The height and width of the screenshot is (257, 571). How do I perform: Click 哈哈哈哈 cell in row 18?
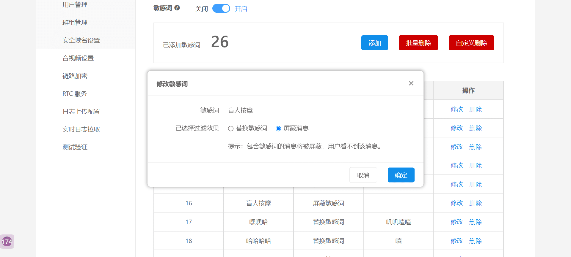pyautogui.click(x=258, y=241)
